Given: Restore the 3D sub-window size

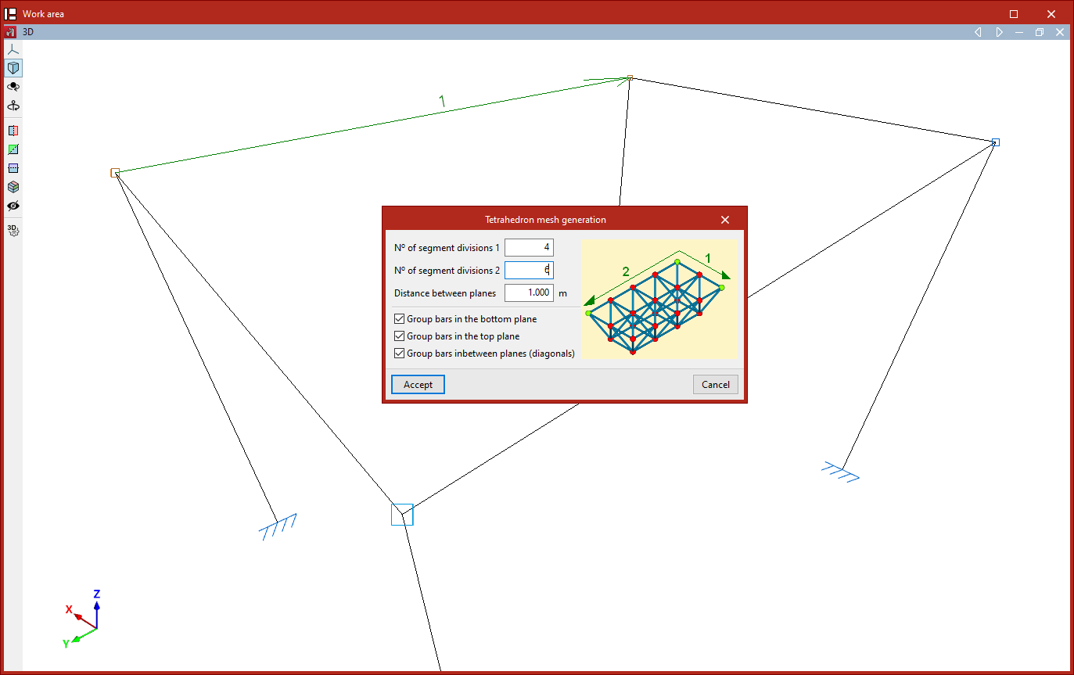Looking at the screenshot, I should click(1040, 32).
